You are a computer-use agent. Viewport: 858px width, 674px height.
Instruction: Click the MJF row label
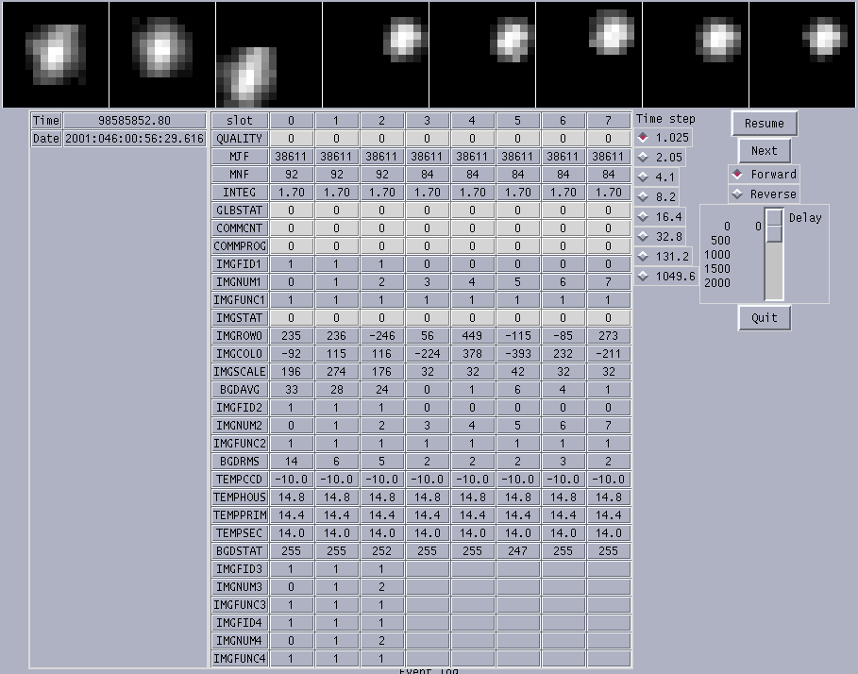tap(240, 157)
